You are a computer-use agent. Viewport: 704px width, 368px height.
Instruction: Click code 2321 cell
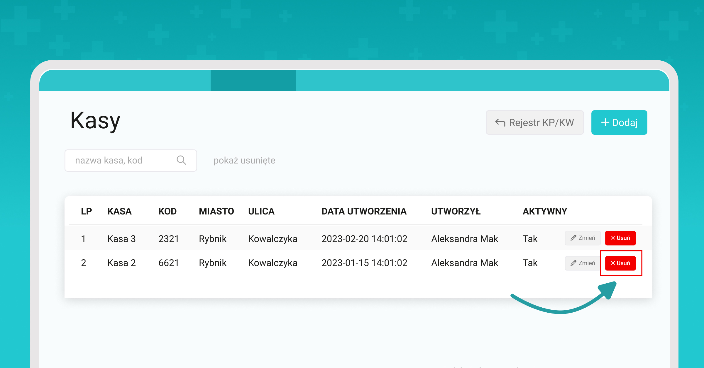[x=168, y=239]
